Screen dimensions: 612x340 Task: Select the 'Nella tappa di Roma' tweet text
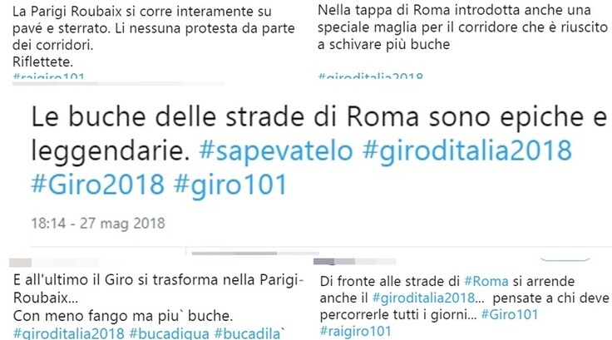(x=463, y=27)
